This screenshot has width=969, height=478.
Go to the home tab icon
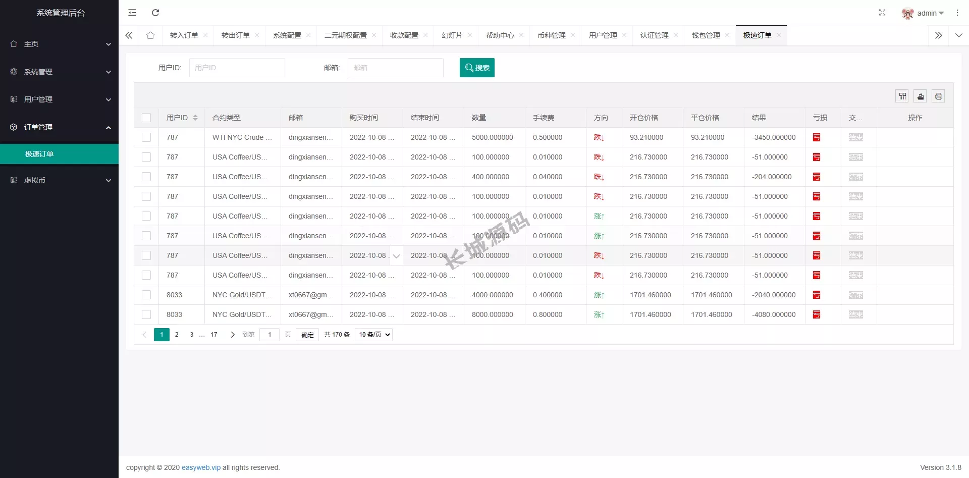pos(150,35)
